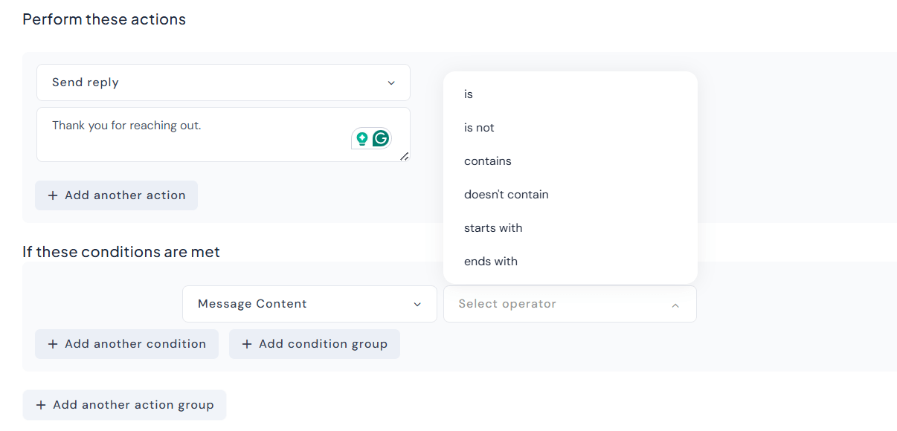This screenshot has width=897, height=431.
Task: Click the plus icon on Add another action
Action: click(x=51, y=195)
